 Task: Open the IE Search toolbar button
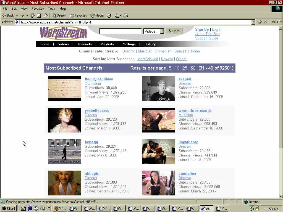tap(59, 15)
